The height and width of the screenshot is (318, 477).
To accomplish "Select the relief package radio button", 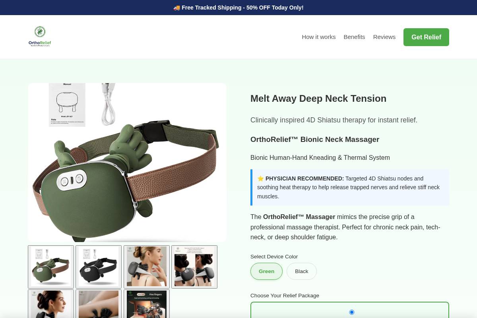I will click(x=351, y=312).
